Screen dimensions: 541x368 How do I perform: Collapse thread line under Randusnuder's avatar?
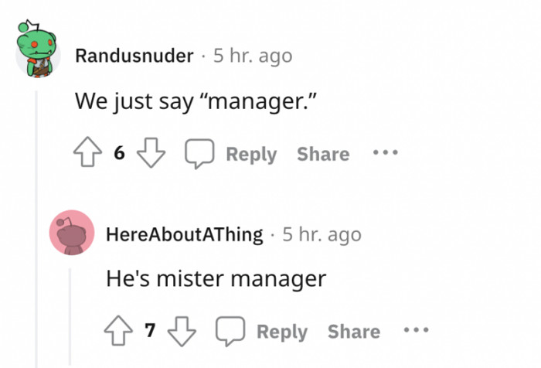(x=36, y=232)
